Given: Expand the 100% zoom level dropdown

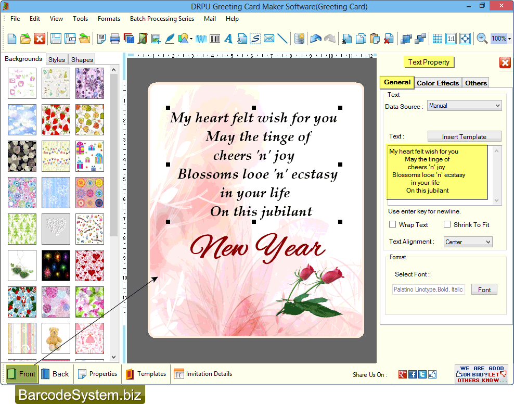Looking at the screenshot, I should [509, 39].
